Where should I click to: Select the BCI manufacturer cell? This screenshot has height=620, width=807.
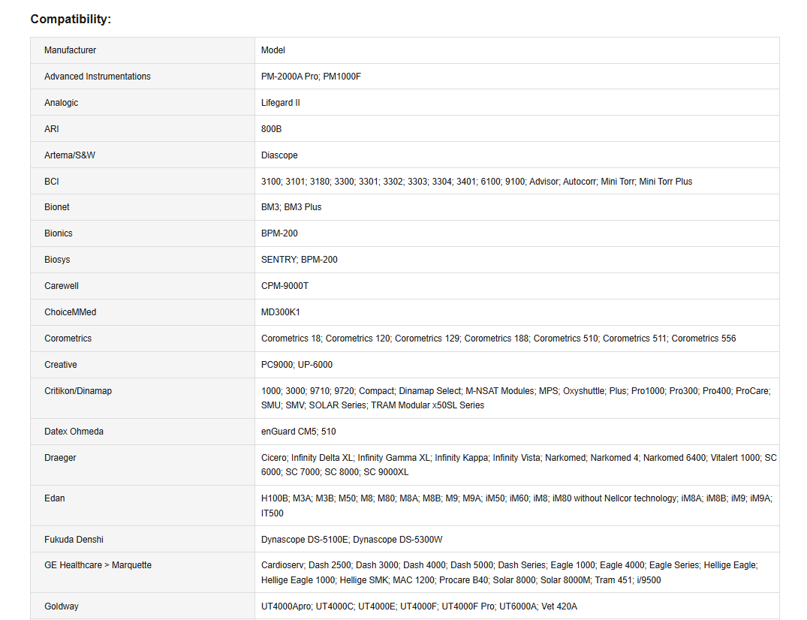click(x=52, y=182)
